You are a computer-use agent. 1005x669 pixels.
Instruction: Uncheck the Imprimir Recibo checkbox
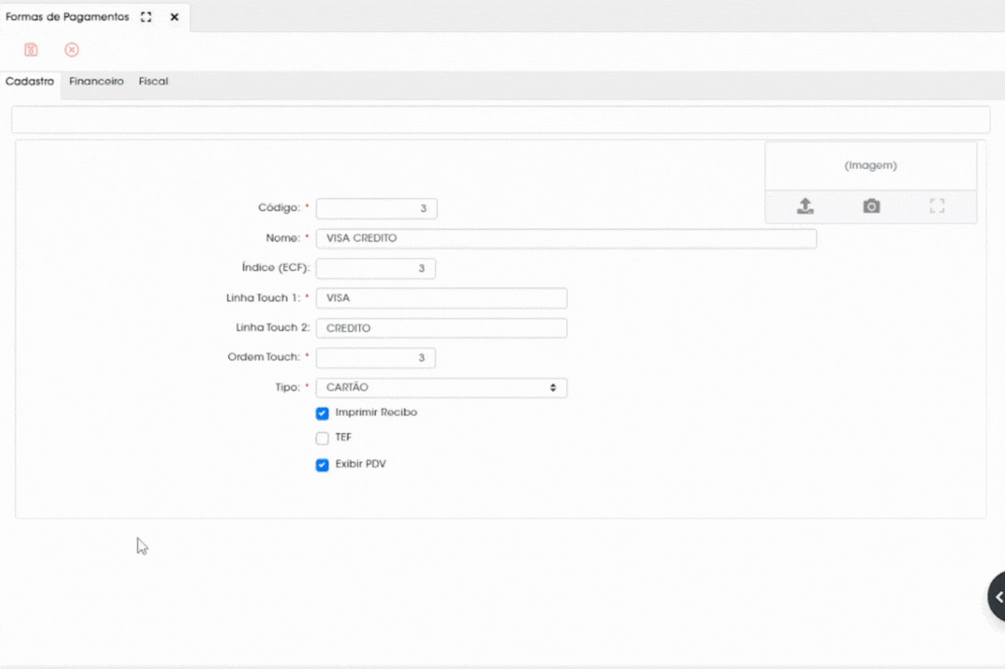tap(321, 414)
